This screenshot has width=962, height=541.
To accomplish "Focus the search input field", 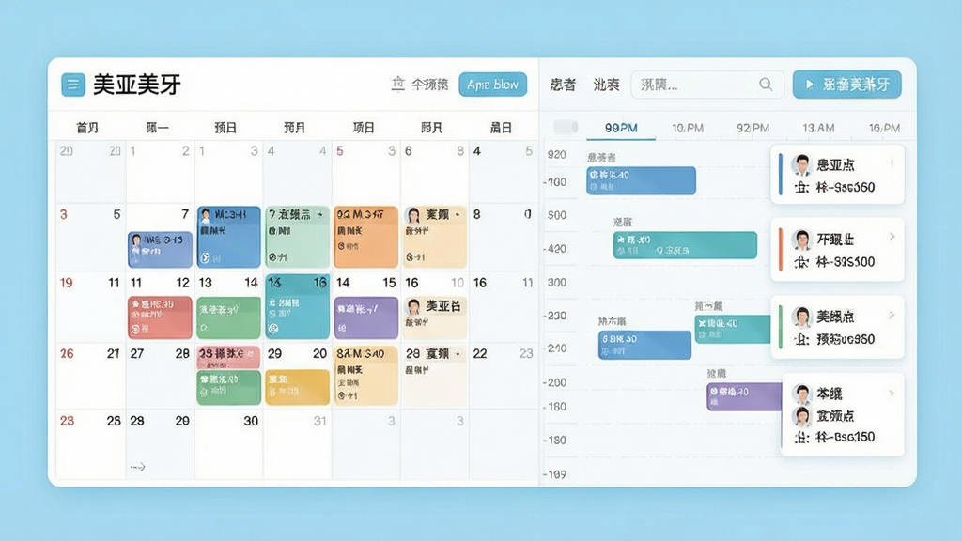I will point(707,85).
